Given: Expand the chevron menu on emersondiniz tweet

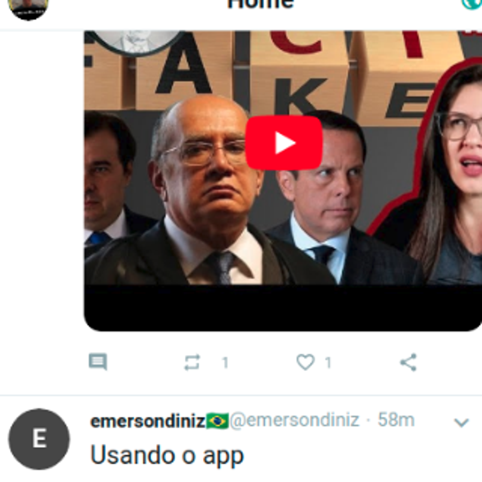Looking at the screenshot, I should tap(461, 422).
